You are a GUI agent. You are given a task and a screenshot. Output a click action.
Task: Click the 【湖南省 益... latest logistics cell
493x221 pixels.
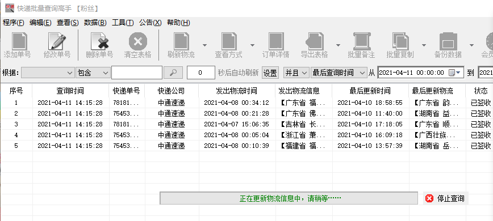tap(437, 113)
